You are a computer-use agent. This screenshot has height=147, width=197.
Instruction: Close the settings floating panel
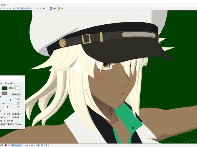(x=23, y=77)
